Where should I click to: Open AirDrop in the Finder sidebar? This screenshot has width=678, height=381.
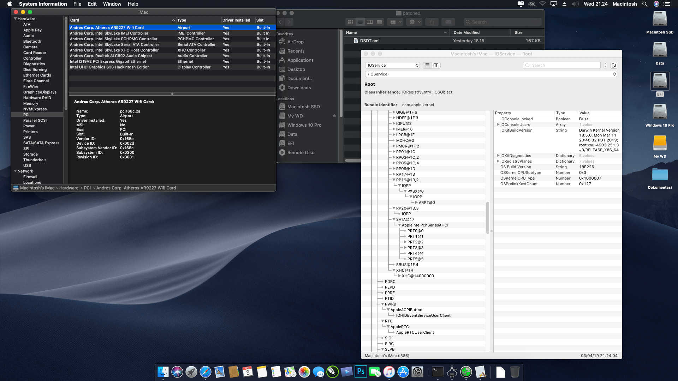pos(295,42)
